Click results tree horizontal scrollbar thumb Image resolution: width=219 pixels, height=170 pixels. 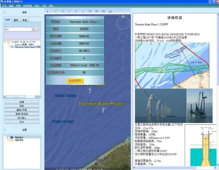click(16, 97)
